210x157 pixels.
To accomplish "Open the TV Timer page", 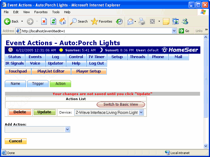I will (97, 57).
